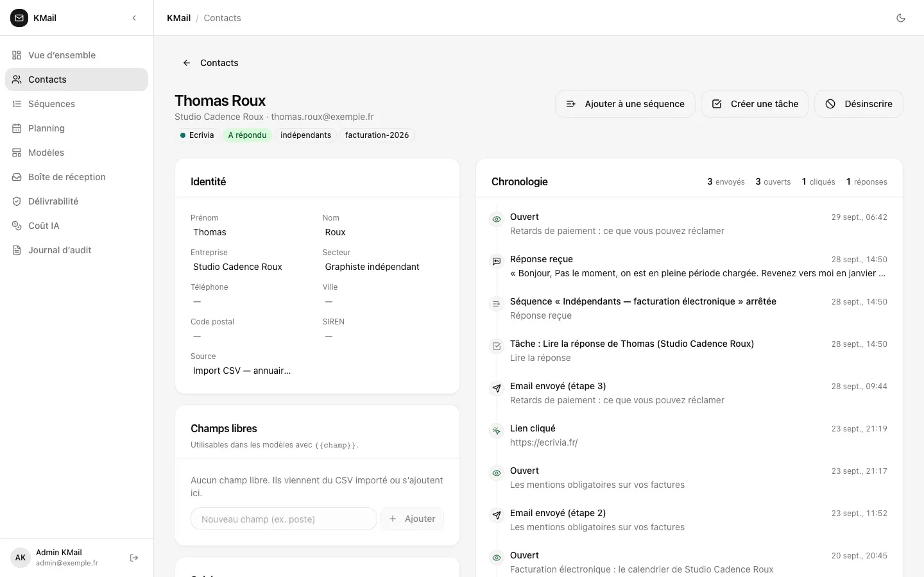Viewport: 924px width, 577px height.
Task: Open Vue d'ensemble in sidebar
Action: click(x=76, y=55)
